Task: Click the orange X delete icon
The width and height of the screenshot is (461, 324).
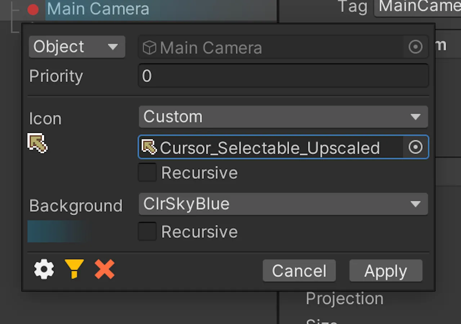Action: coord(104,269)
